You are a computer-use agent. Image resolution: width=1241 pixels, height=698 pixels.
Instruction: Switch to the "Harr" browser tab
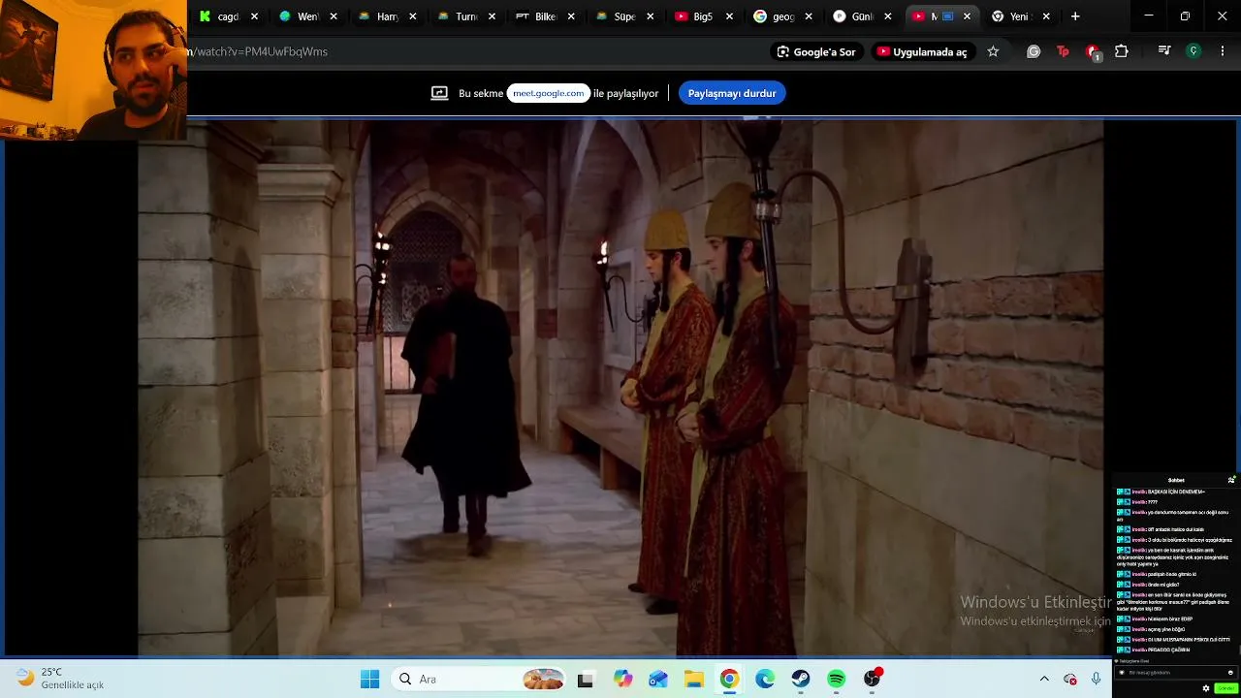387,16
